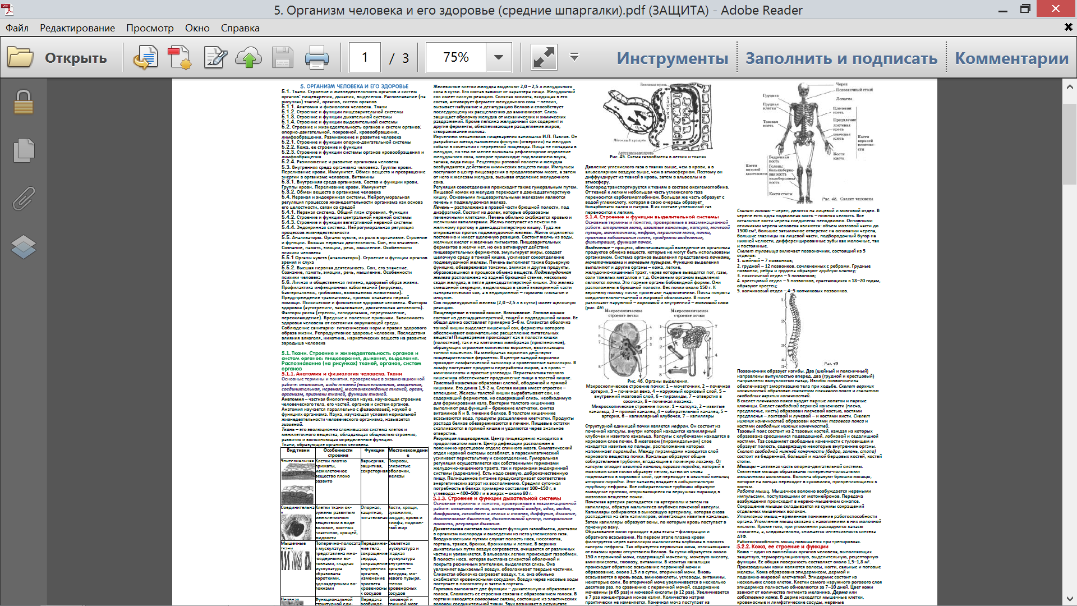Expand the toolbar customization dropdown
Image resolution: width=1077 pixels, height=606 pixels.
pyautogui.click(x=574, y=57)
